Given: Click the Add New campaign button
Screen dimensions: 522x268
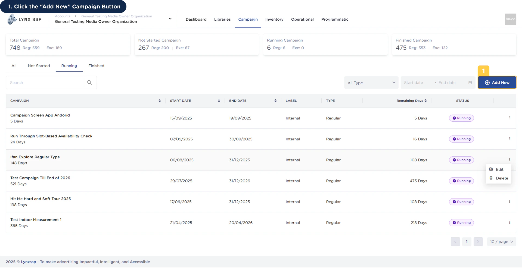Looking at the screenshot, I should pyautogui.click(x=497, y=83).
